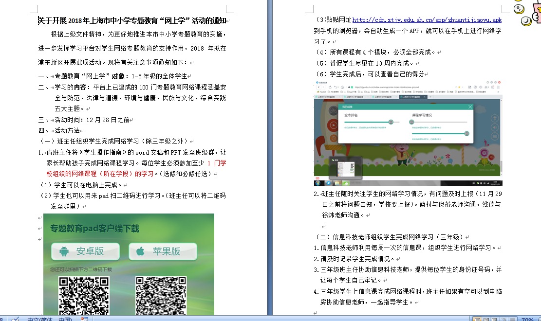541x321 pixels.
Task: Click the Android 安卓版 download button
Action: click(x=85, y=251)
